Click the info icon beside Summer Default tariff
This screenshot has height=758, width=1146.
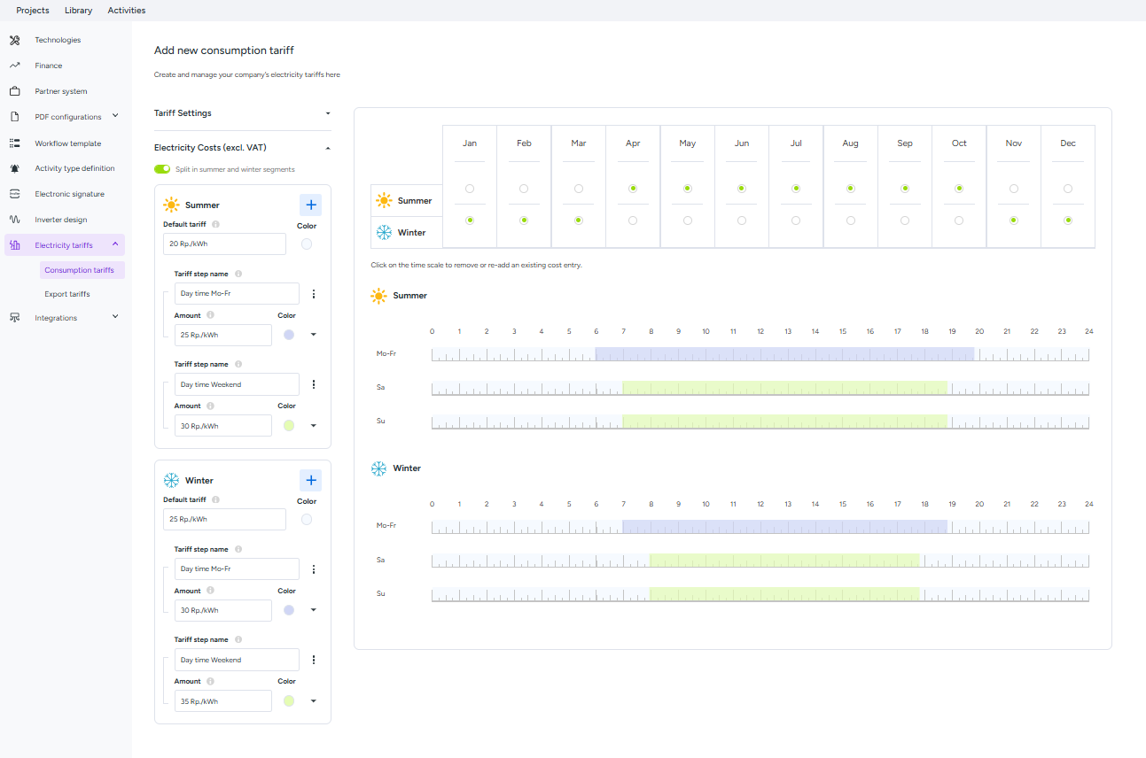215,225
